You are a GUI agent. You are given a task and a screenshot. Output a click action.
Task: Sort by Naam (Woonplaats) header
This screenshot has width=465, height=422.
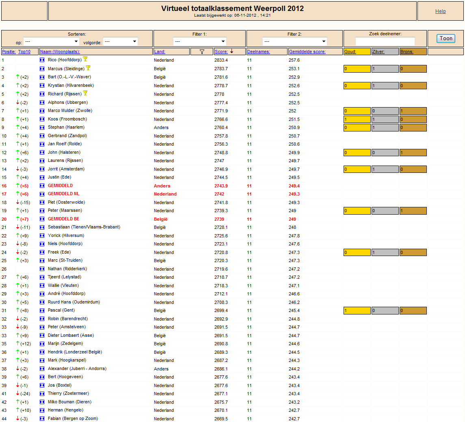(x=60, y=52)
